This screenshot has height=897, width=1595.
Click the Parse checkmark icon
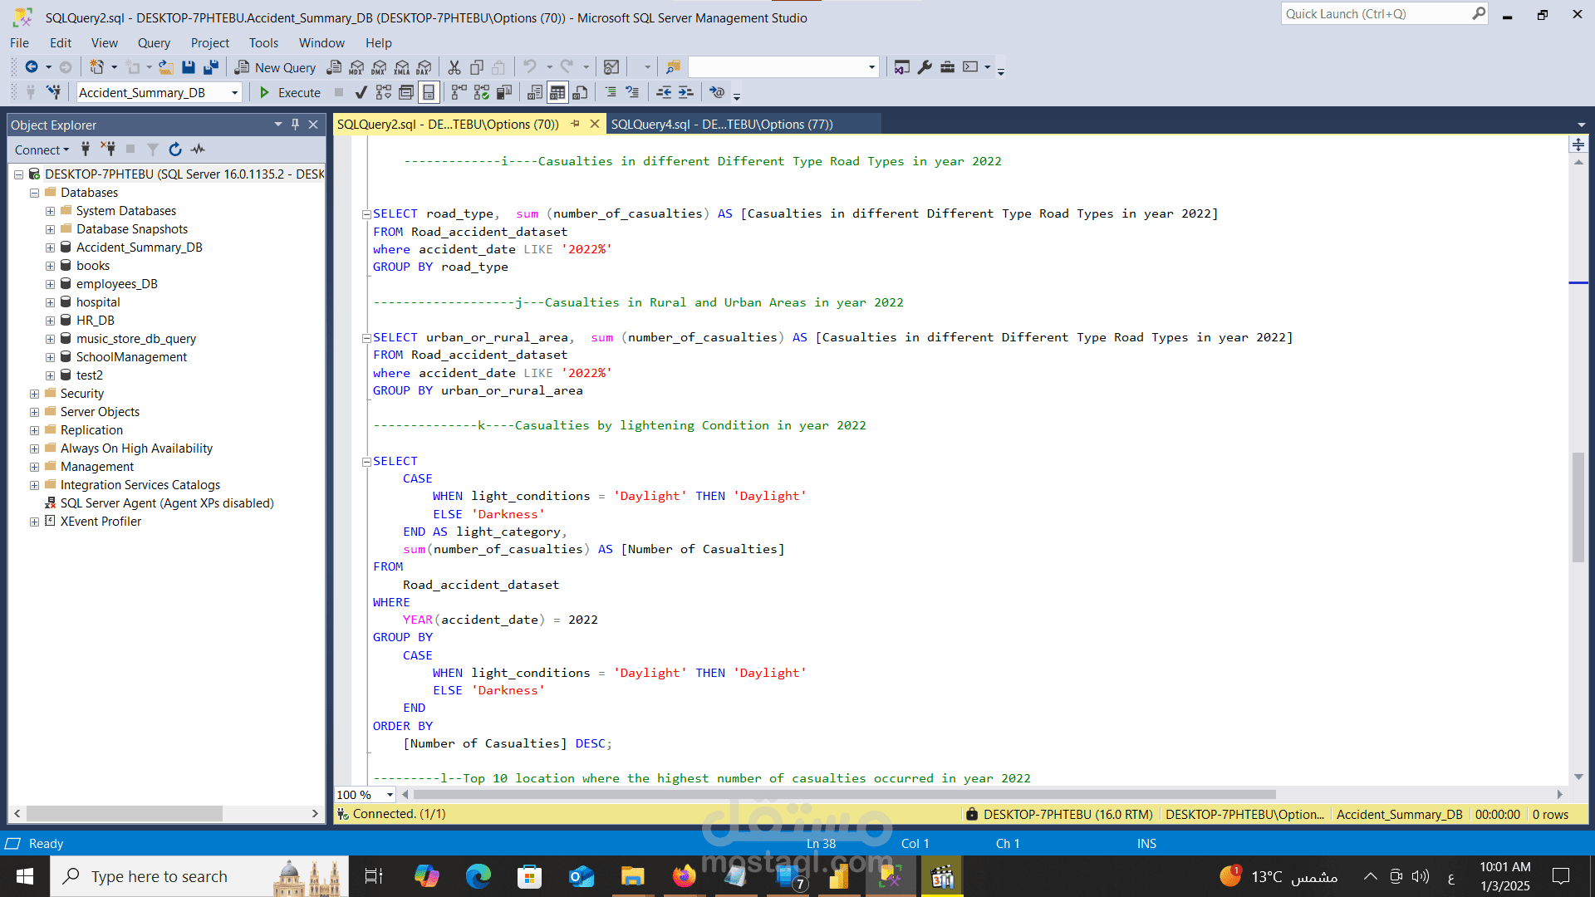[x=361, y=92]
